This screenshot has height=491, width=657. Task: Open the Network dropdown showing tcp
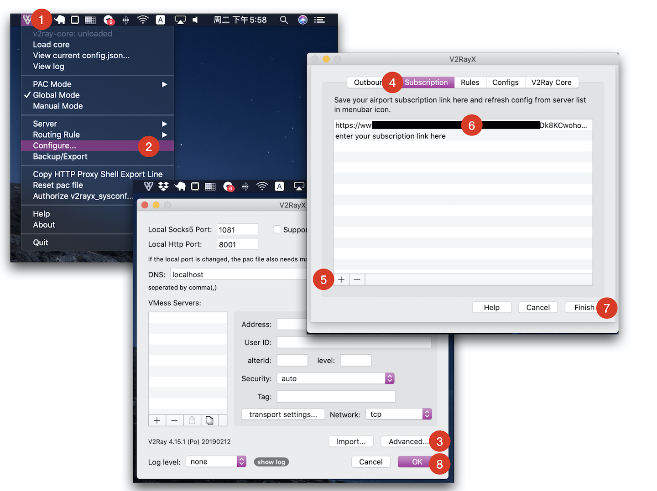click(398, 414)
